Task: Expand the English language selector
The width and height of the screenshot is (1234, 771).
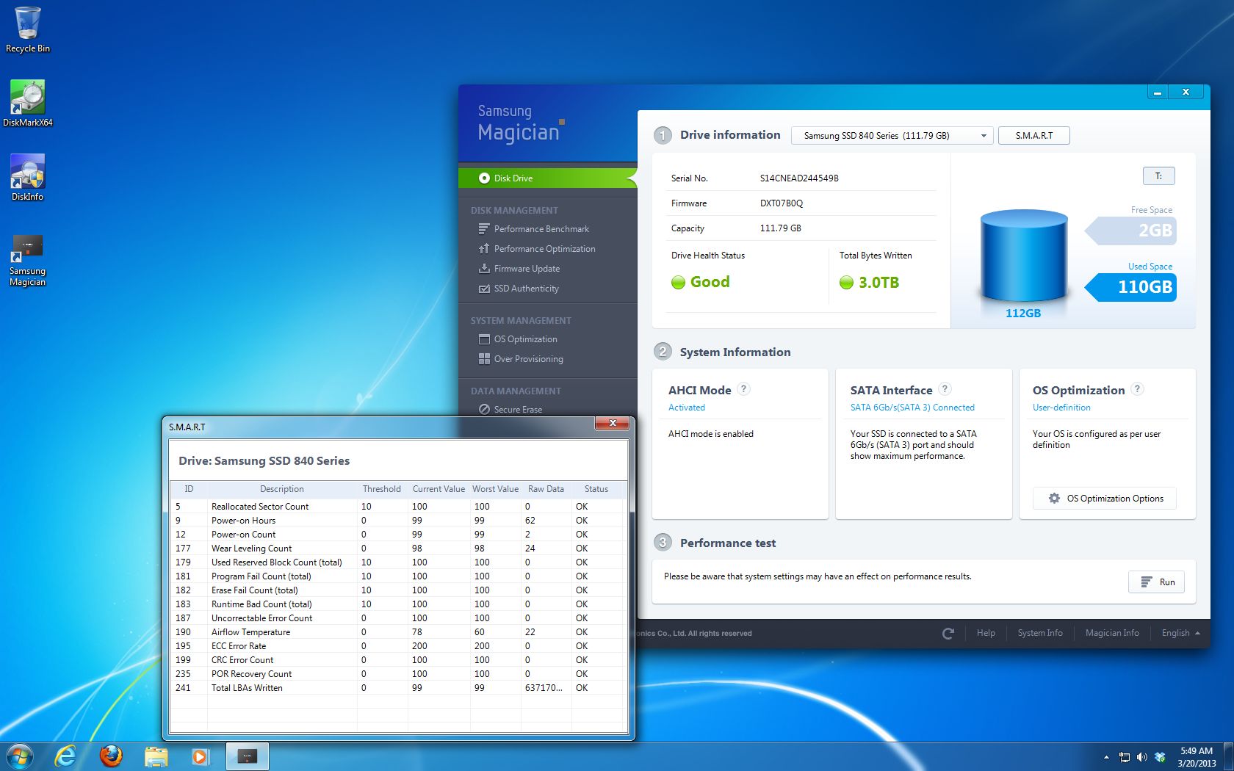Action: 1180,633
